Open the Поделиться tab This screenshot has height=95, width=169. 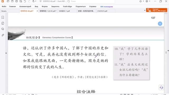81,6
